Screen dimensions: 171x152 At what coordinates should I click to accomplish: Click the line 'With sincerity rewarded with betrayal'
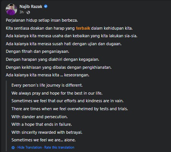47,132
